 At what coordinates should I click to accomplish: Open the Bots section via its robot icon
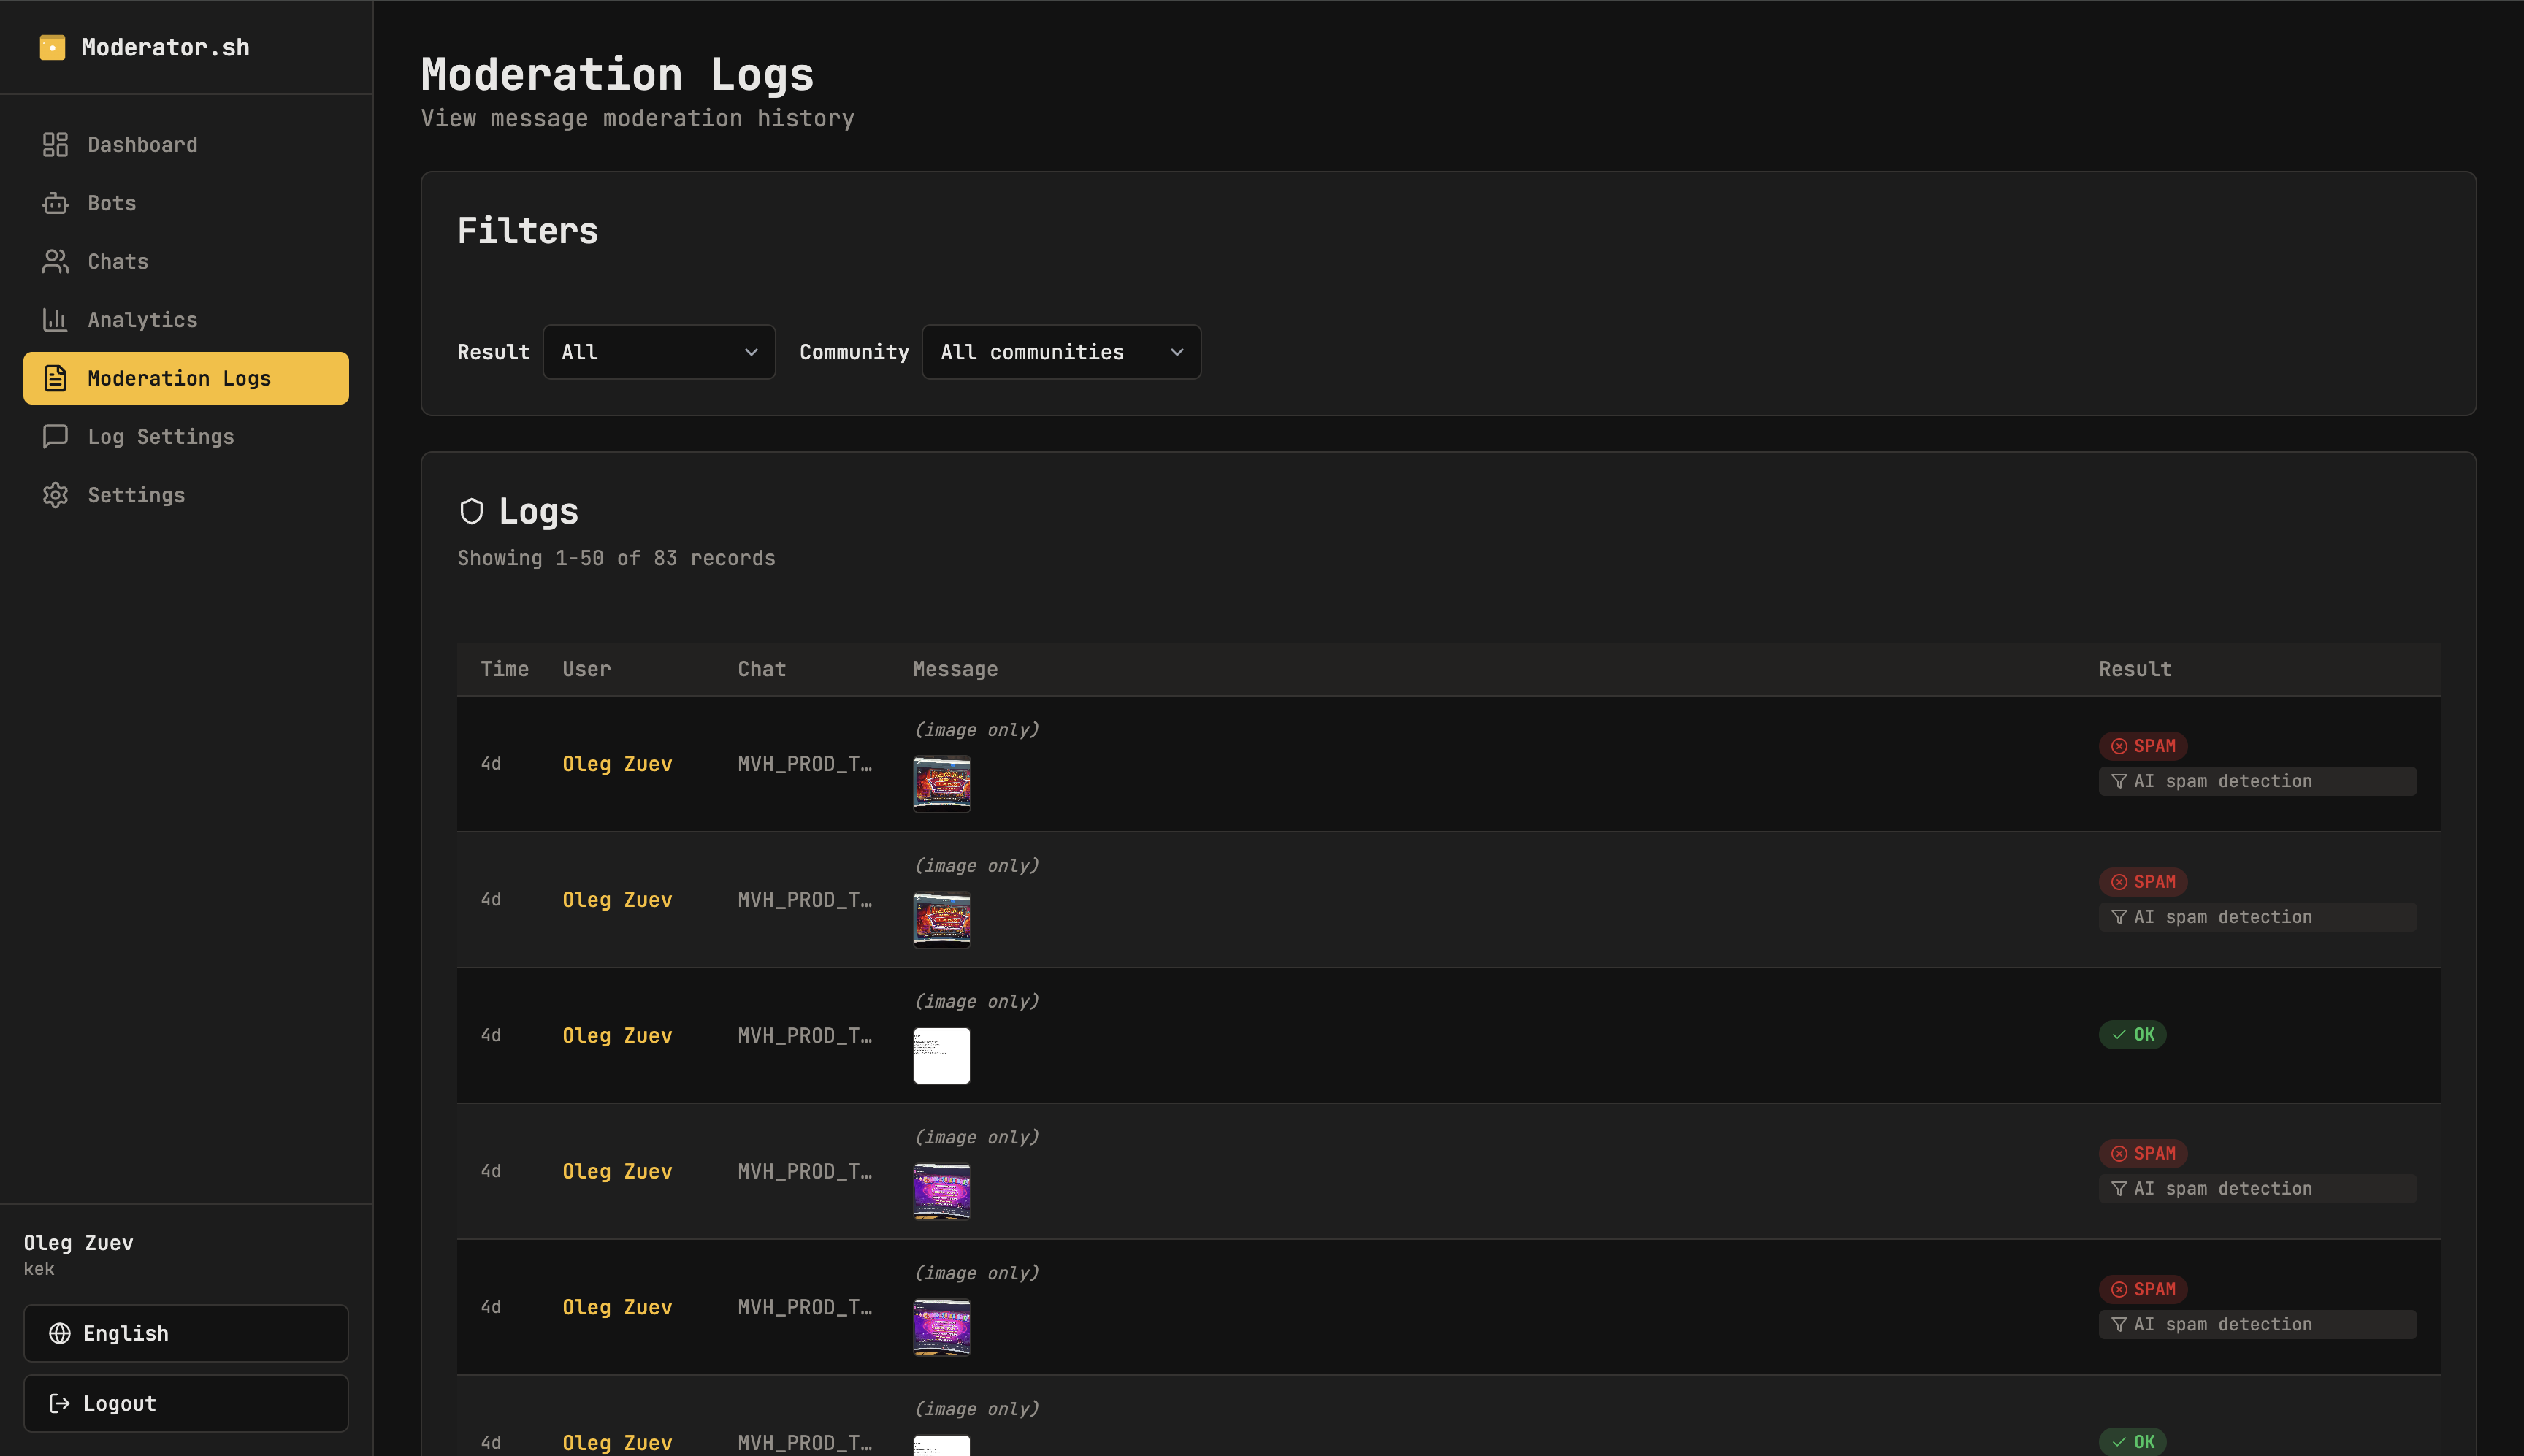click(56, 203)
